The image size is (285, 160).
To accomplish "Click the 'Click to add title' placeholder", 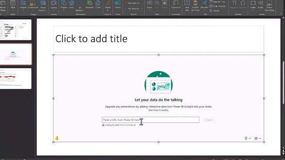I will (x=159, y=39).
